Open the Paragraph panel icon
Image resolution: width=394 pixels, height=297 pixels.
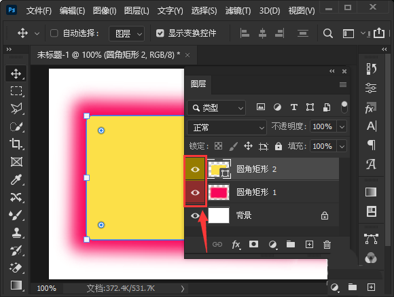tap(371, 145)
